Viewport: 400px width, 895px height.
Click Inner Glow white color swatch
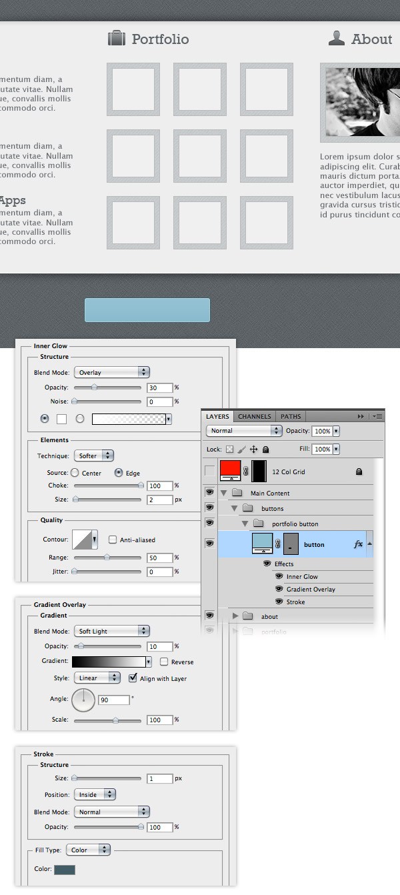click(x=61, y=419)
